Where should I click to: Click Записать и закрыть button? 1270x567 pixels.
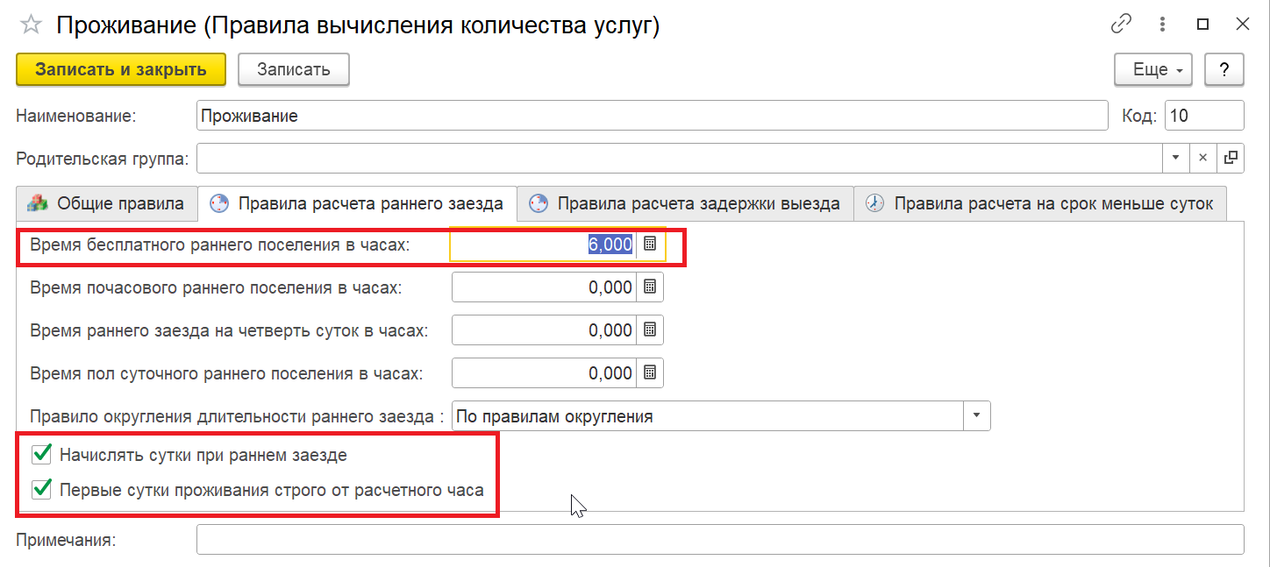pos(121,70)
